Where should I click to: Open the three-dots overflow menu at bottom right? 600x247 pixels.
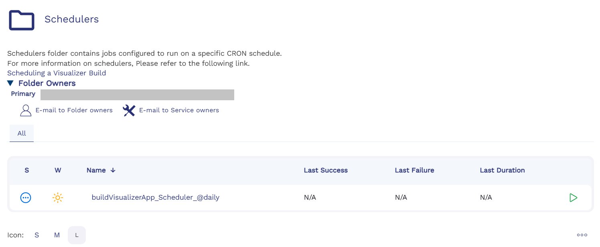pyautogui.click(x=582, y=235)
